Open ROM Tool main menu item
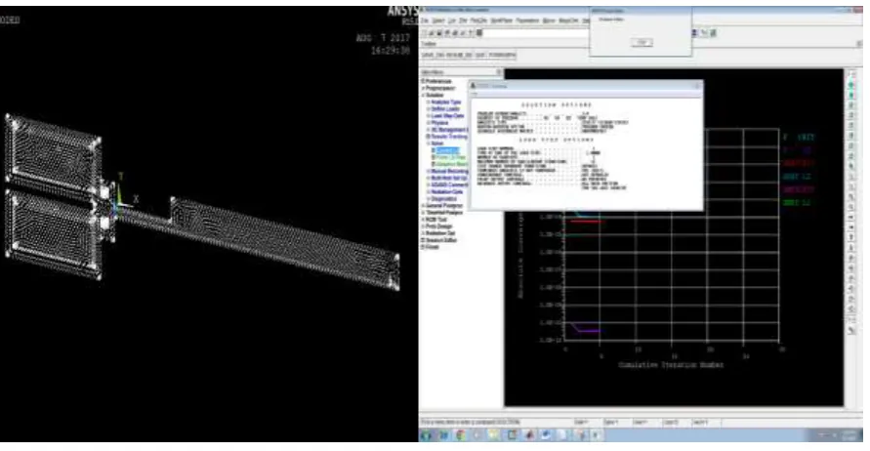This screenshot has width=870, height=451. 435,220
